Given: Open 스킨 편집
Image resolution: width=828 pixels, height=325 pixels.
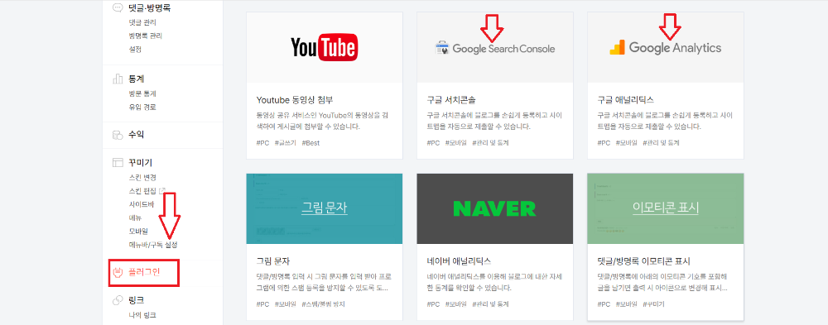Looking at the screenshot, I should (142, 190).
